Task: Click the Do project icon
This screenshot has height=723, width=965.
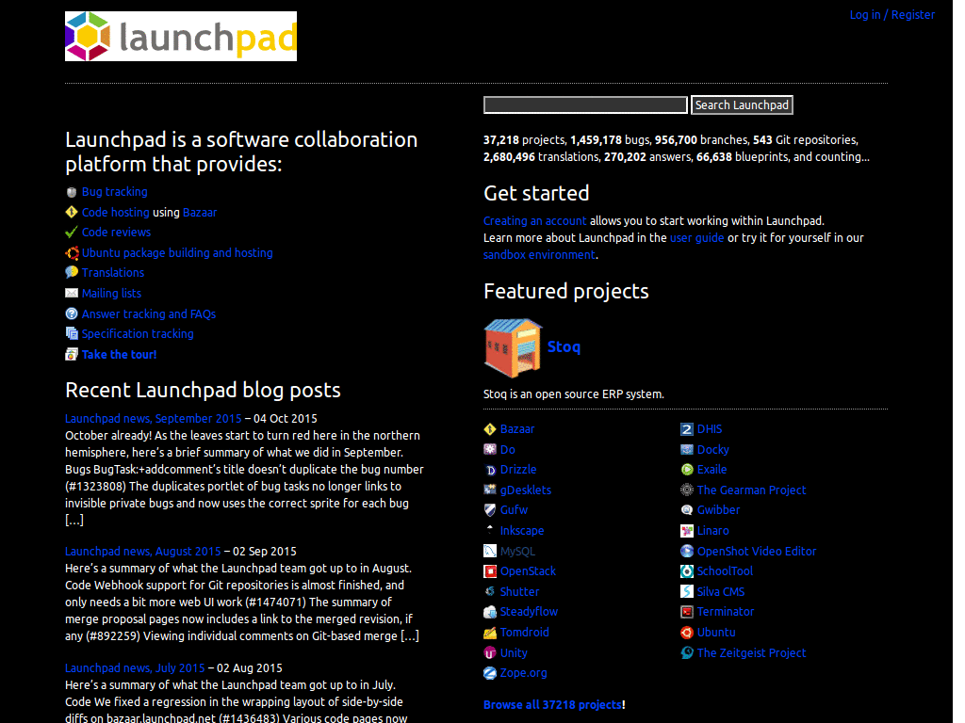Action: (x=490, y=449)
